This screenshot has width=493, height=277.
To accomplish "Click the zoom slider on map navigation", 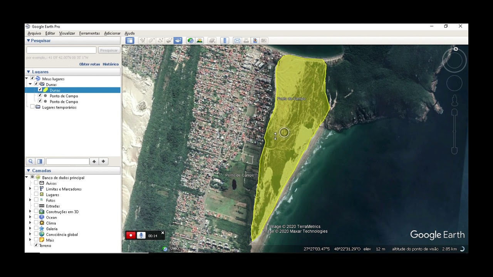I will pyautogui.click(x=454, y=132).
